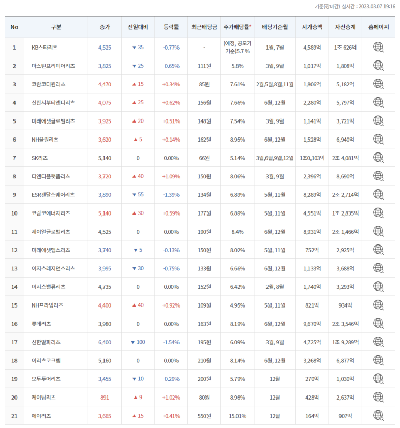Image resolution: width=400 pixels, height=428 pixels.
Task: Click the +1.09% change rate value
Action: click(171, 176)
